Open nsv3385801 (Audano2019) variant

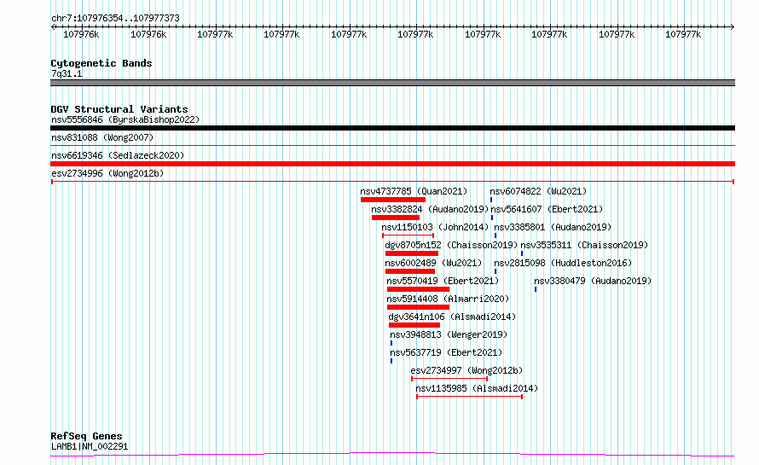[553, 227]
